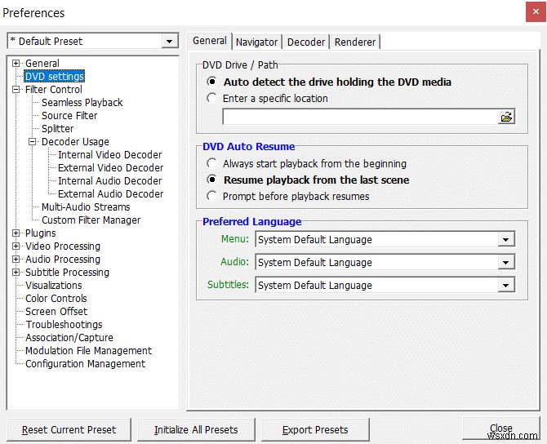The image size is (547, 444).
Task: Switch to the Decoder tab
Action: [306, 42]
